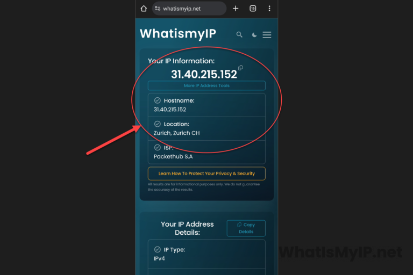Click the check icon beside ISP
The height and width of the screenshot is (275, 413).
[157, 147]
